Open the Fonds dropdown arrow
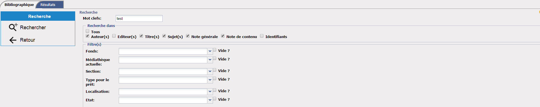 point(210,51)
